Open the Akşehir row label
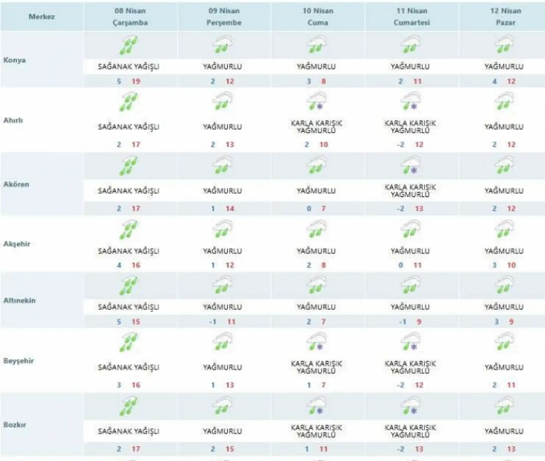 point(17,244)
